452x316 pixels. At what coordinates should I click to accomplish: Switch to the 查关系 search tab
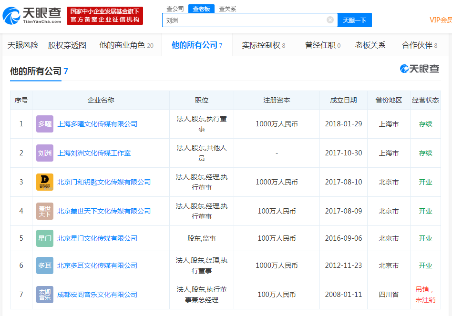(227, 9)
